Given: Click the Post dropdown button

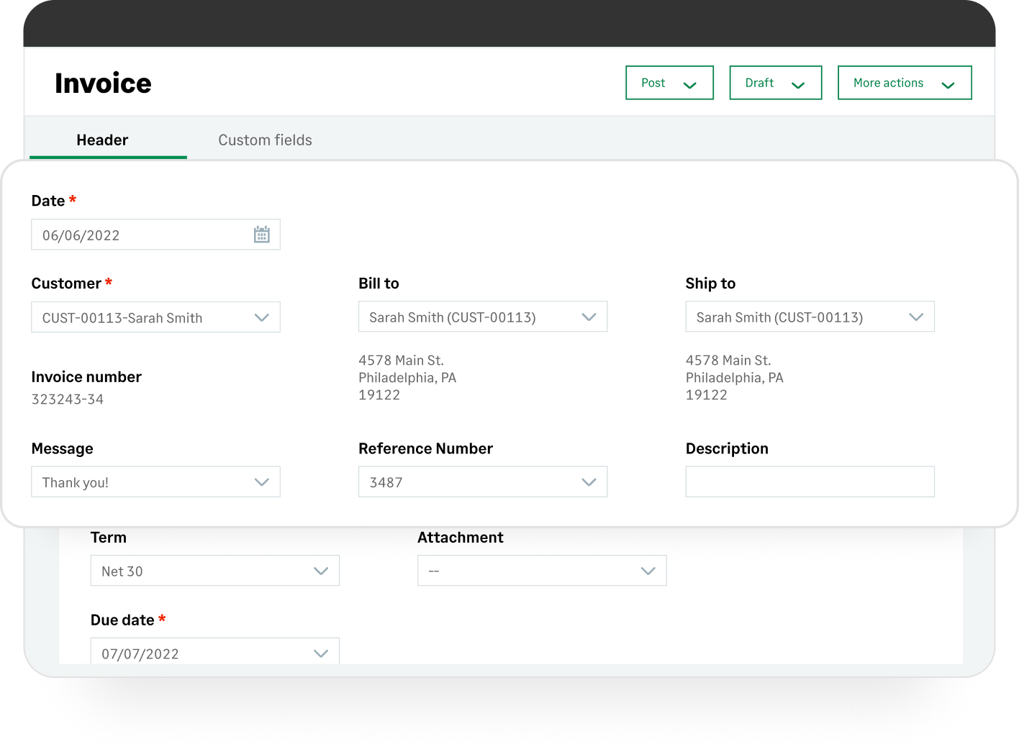Looking at the screenshot, I should click(x=669, y=83).
